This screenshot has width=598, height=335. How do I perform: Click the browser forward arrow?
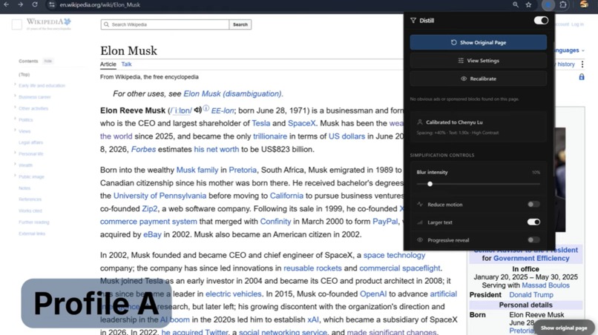(21, 4)
